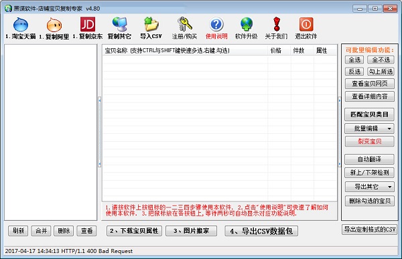Click the keys icon for 注册/购买
Viewport: 402px width, 259px height.
tap(185, 24)
